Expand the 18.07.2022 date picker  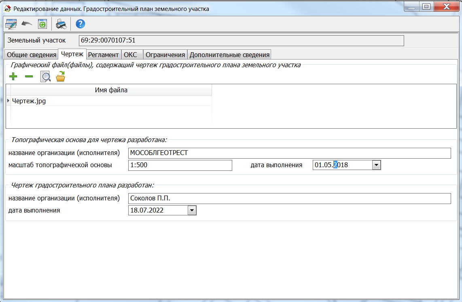192,211
